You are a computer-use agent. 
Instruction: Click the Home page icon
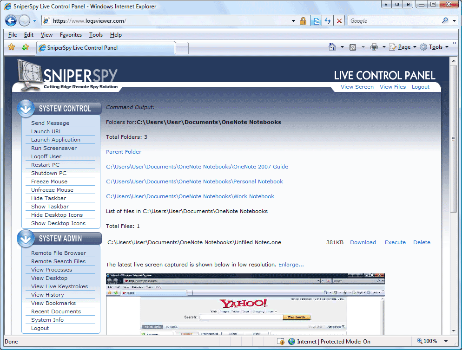pos(332,47)
